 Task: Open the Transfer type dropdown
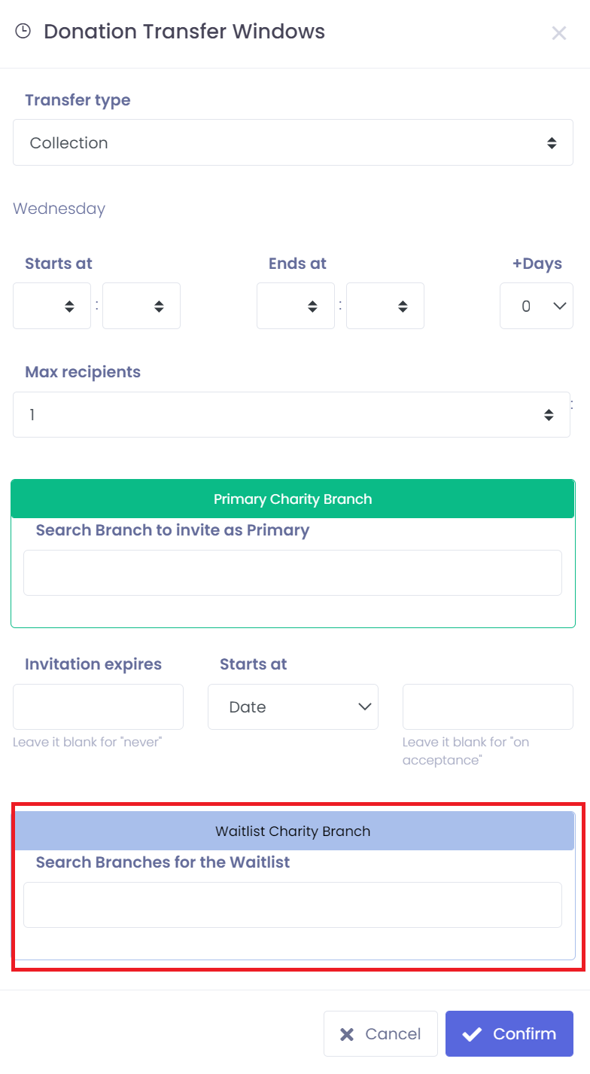[293, 142]
